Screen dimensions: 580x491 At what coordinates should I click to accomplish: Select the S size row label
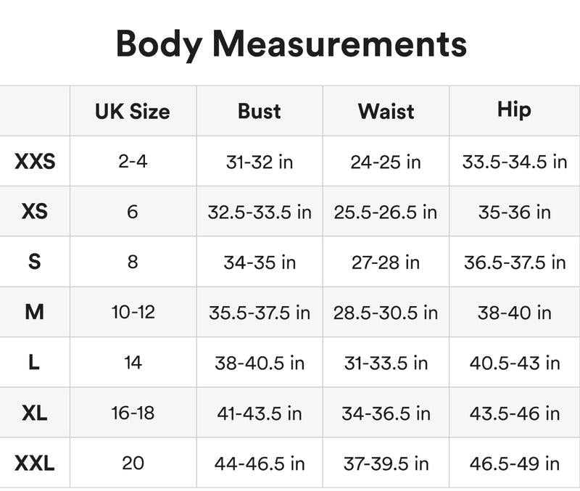click(35, 262)
